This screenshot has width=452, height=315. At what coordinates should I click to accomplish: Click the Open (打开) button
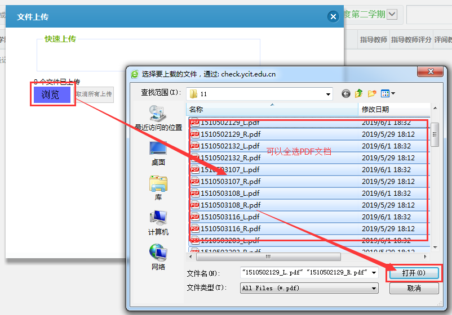(x=414, y=273)
